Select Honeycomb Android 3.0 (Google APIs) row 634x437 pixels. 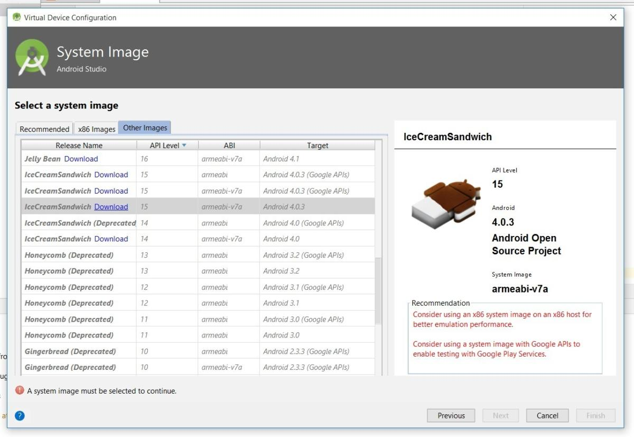click(x=198, y=319)
